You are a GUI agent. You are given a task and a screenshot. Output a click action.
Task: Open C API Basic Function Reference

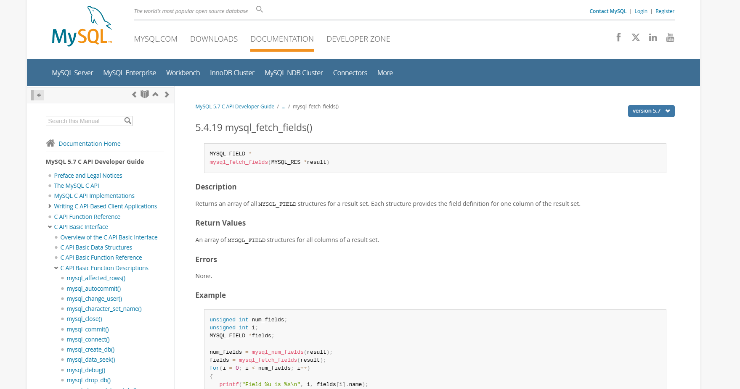coord(101,258)
